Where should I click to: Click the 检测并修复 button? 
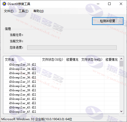click(x=108, y=21)
